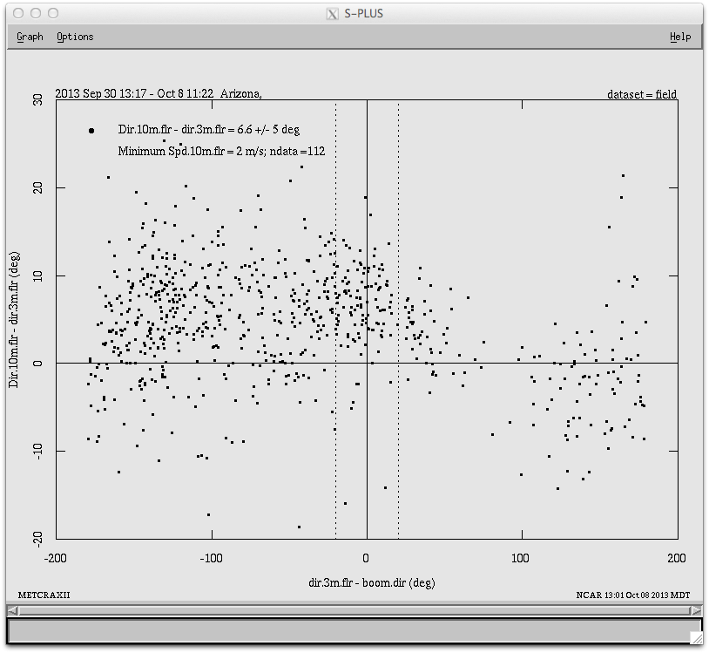The width and height of the screenshot is (709, 653).
Task: Click the x-axis tick label '-100'
Action: (211, 558)
